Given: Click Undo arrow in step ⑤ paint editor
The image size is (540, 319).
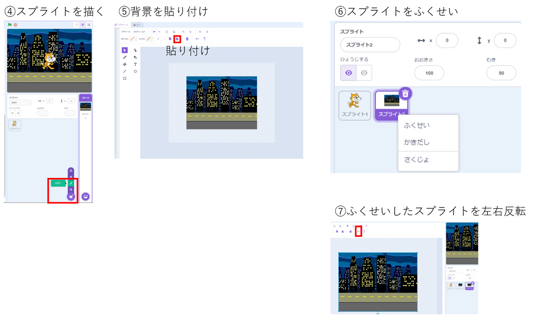Looking at the screenshot, I should pyautogui.click(x=154, y=32).
